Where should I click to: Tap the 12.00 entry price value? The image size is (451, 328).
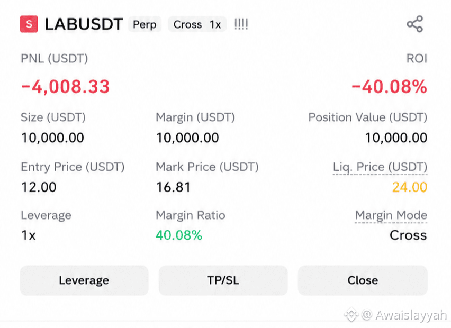(x=39, y=187)
